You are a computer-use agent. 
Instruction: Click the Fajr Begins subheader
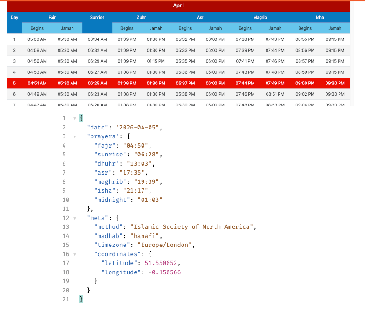pyautogui.click(x=37, y=28)
